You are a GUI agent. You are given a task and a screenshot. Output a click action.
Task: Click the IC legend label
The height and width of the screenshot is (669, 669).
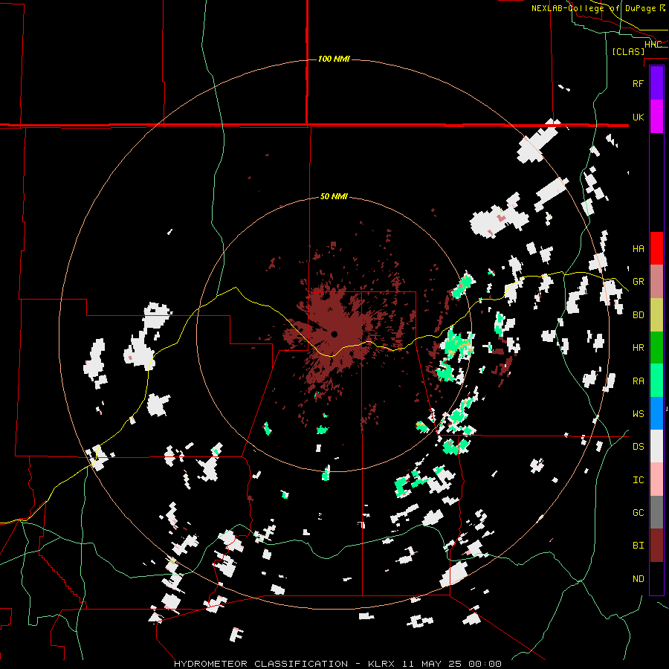(638, 480)
